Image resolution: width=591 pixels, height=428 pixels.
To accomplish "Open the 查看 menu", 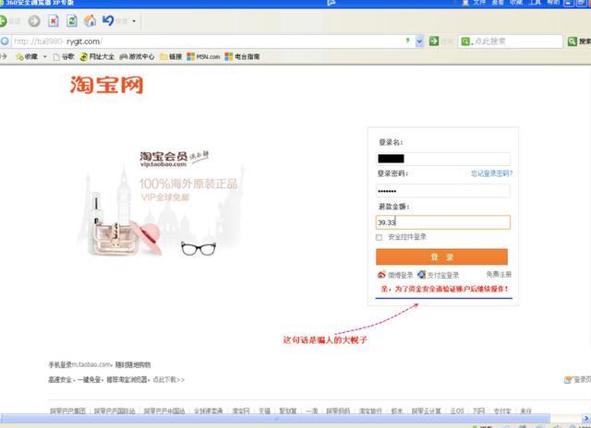I will point(498,2).
